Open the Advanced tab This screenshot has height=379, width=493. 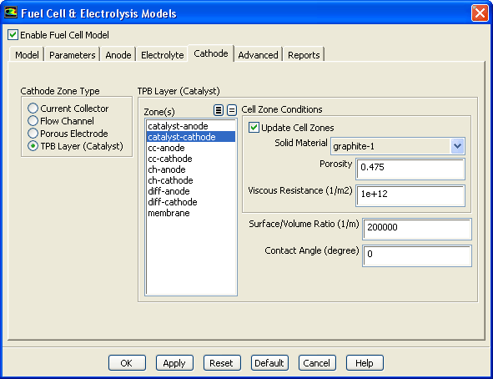(258, 55)
